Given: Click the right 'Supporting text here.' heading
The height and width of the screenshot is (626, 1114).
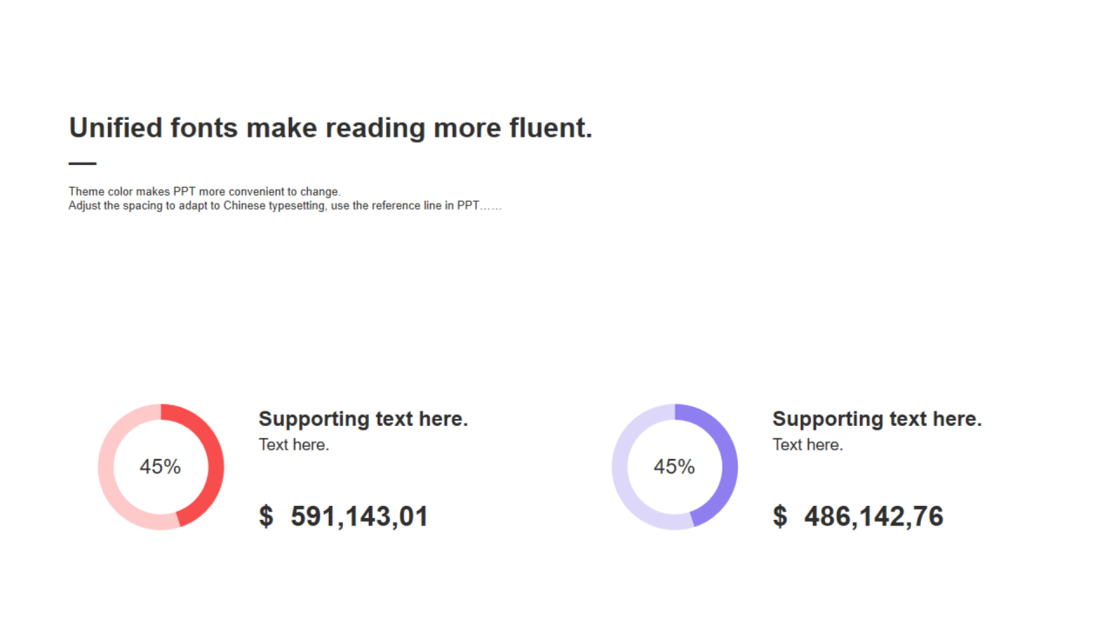Looking at the screenshot, I should (876, 419).
